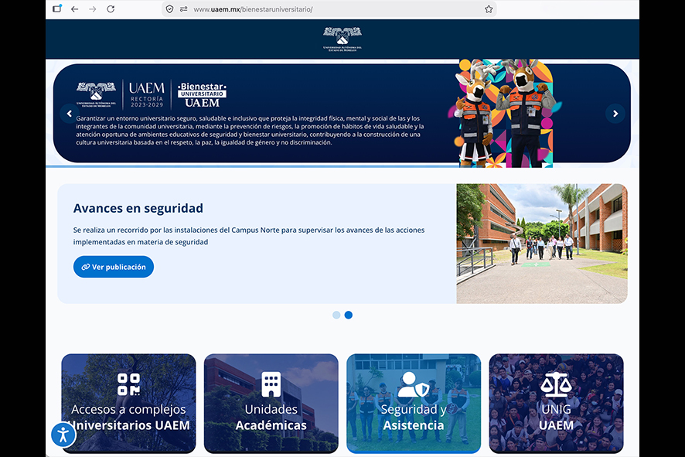This screenshot has height=457, width=685.
Task: Click the browser back arrow
Action: [75, 9]
